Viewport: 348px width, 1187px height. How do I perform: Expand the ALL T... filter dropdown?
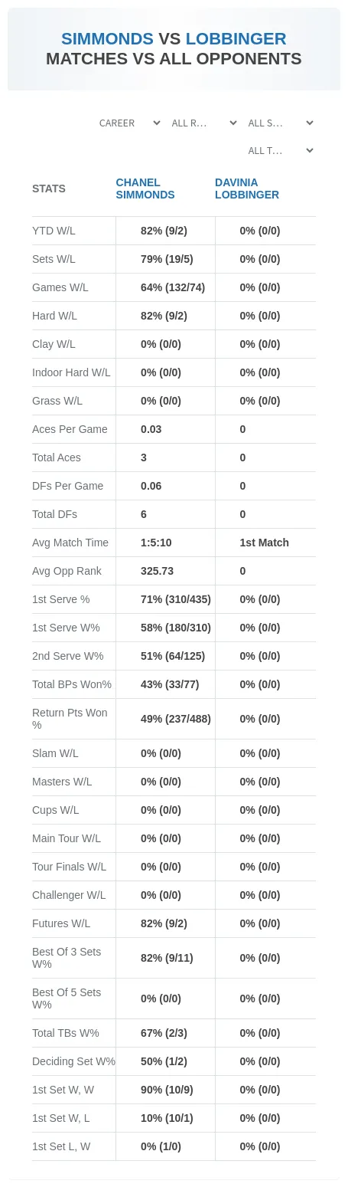tap(280, 151)
